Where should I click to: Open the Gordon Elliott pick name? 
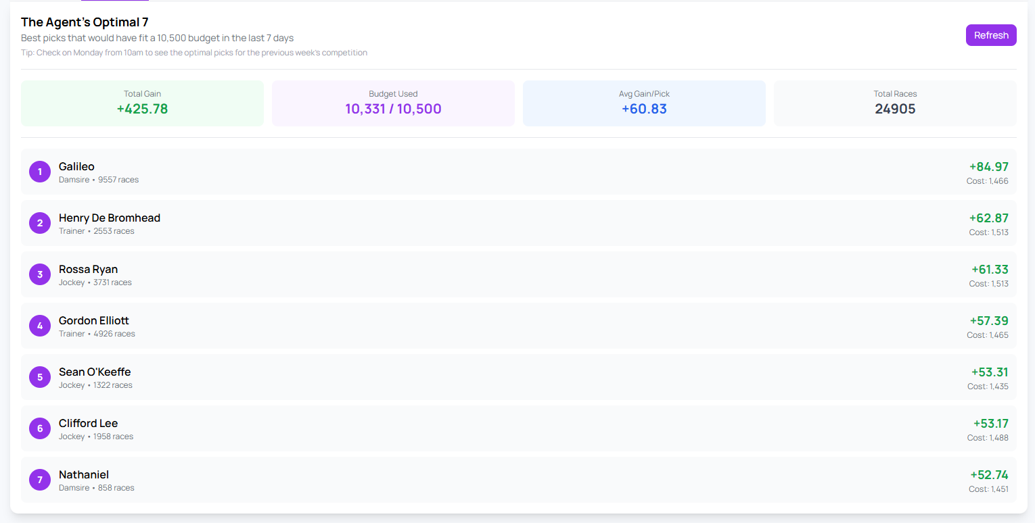(94, 320)
